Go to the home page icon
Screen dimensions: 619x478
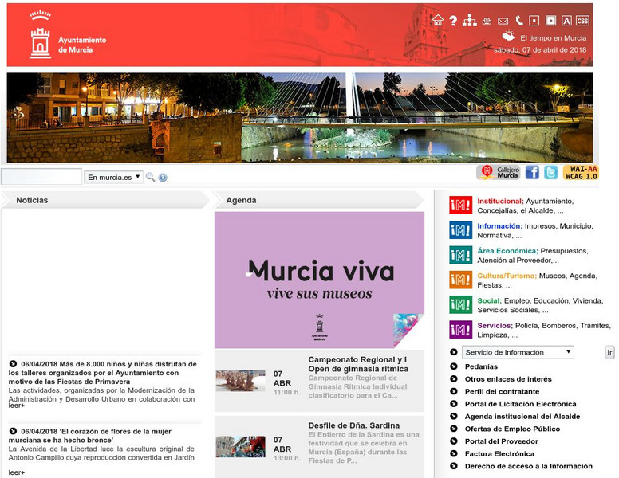click(x=437, y=20)
